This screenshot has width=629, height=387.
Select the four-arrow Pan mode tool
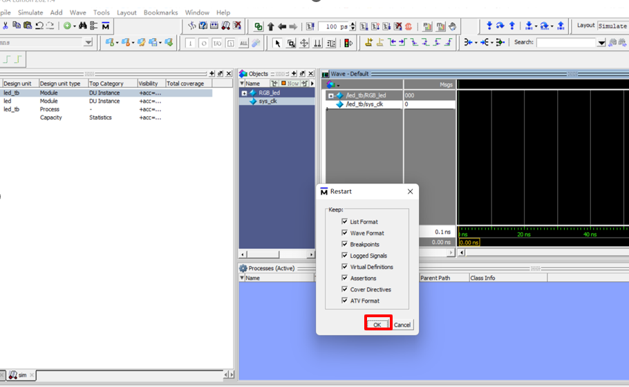click(304, 43)
